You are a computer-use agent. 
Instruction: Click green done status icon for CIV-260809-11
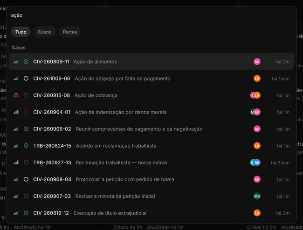pos(26,61)
